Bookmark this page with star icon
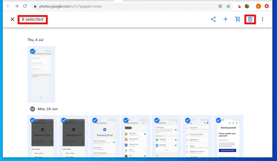 (228, 6)
